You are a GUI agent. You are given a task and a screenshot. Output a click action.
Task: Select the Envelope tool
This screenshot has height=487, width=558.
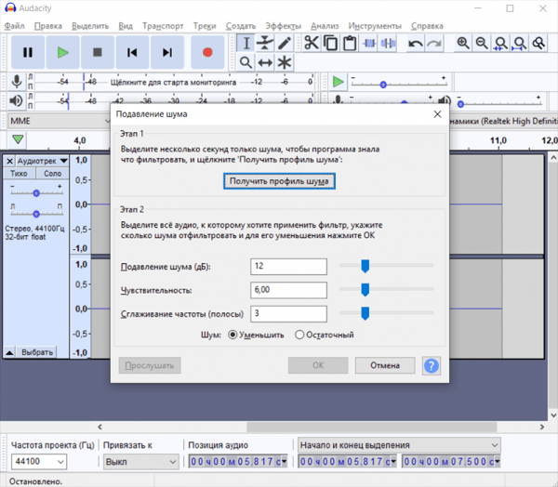[265, 44]
